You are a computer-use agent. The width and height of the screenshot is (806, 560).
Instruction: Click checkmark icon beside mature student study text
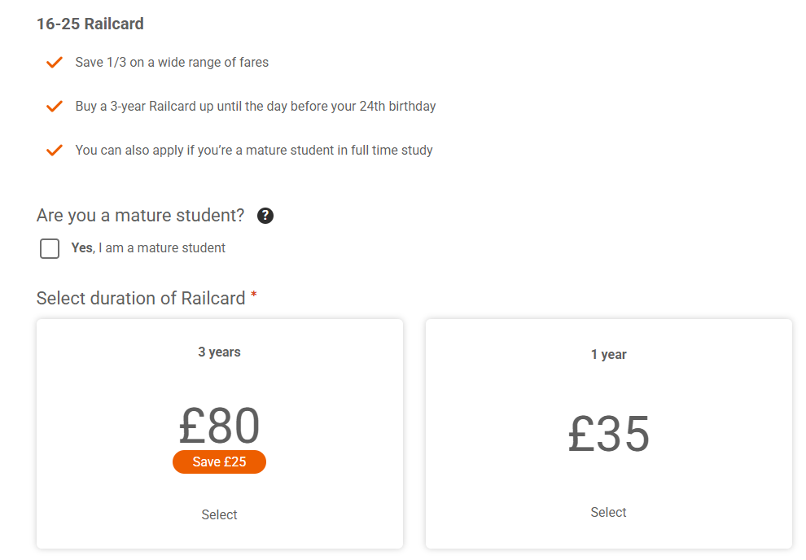(55, 151)
